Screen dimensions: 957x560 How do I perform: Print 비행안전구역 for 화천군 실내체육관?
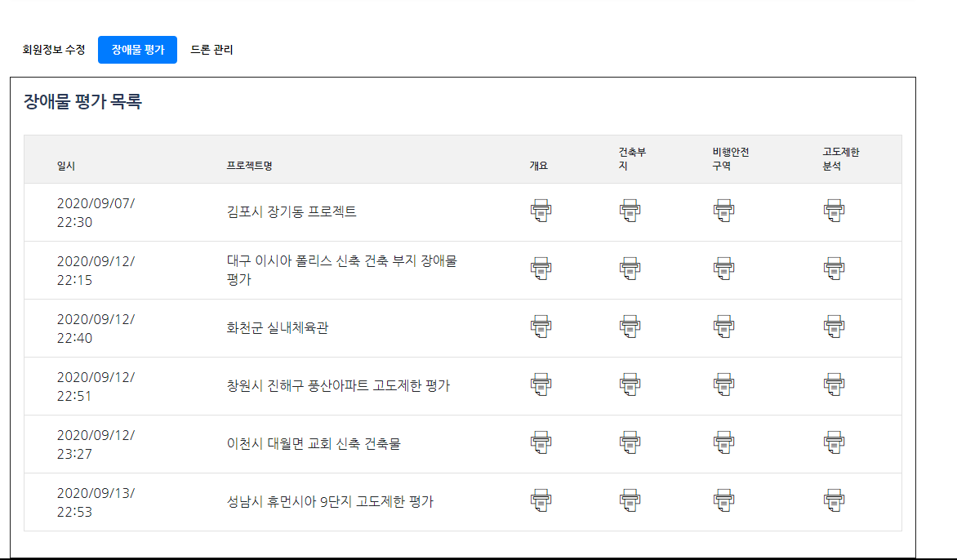[723, 327]
